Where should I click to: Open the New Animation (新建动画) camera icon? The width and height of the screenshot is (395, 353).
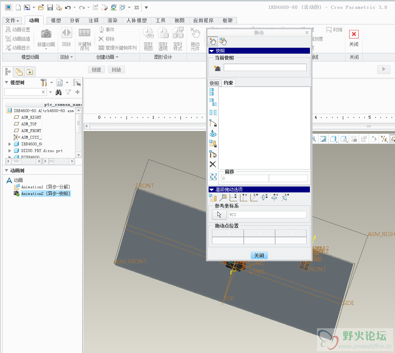[x=46, y=34]
